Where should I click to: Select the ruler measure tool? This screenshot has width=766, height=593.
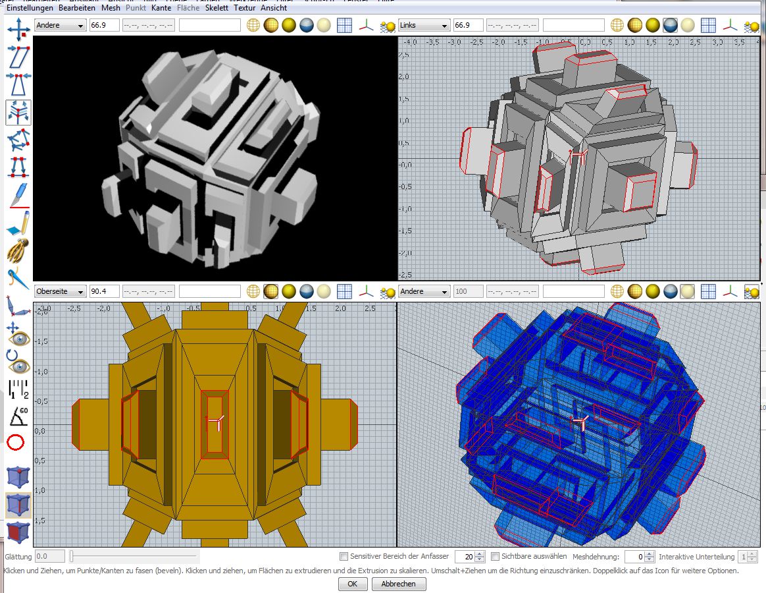tap(18, 389)
